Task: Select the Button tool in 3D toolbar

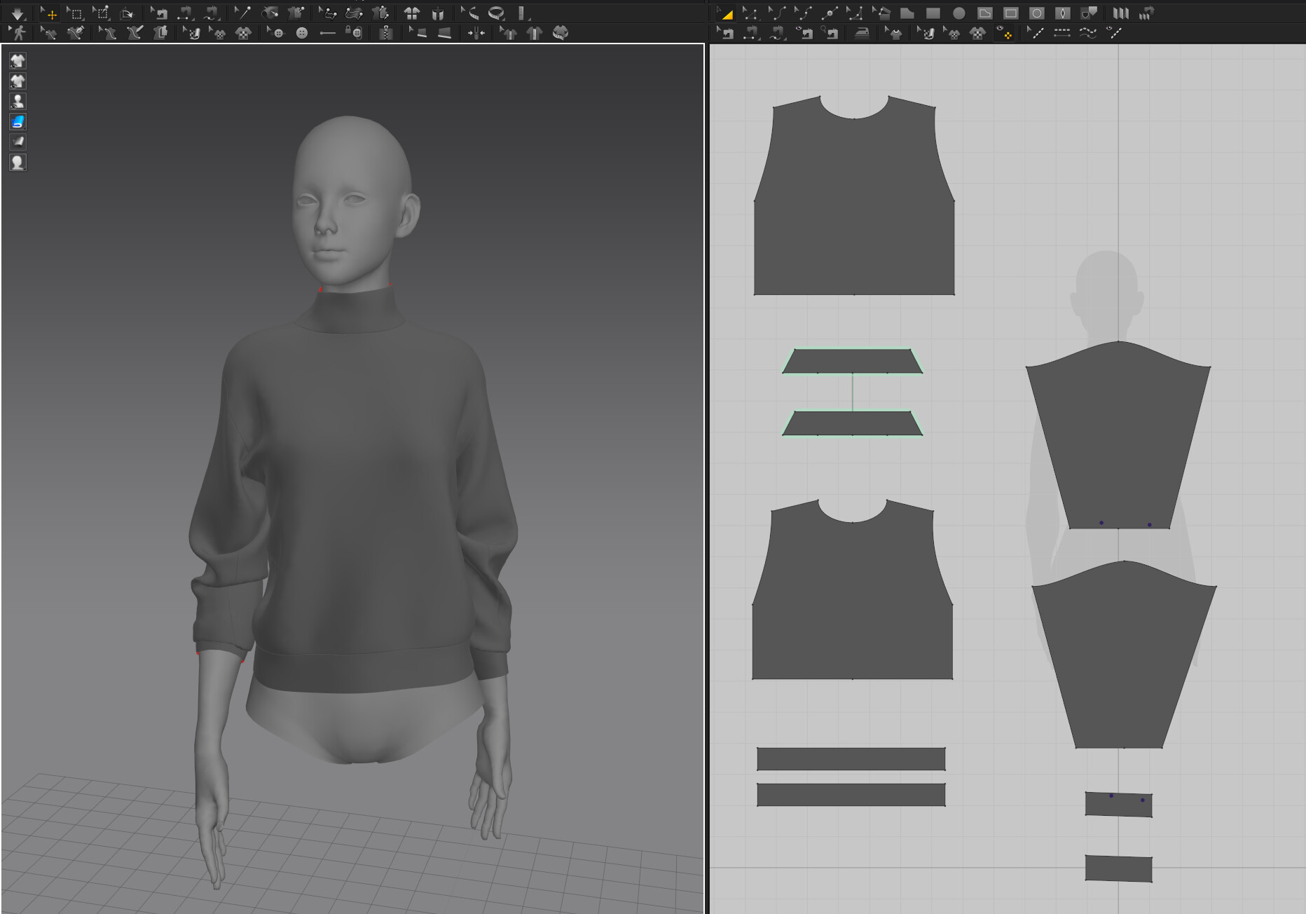Action: pyautogui.click(x=302, y=33)
